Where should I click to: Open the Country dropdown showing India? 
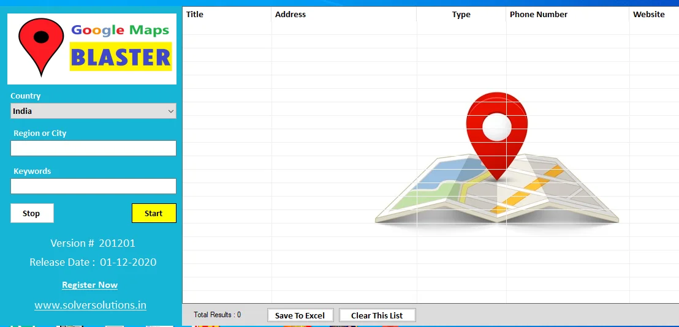coord(93,111)
